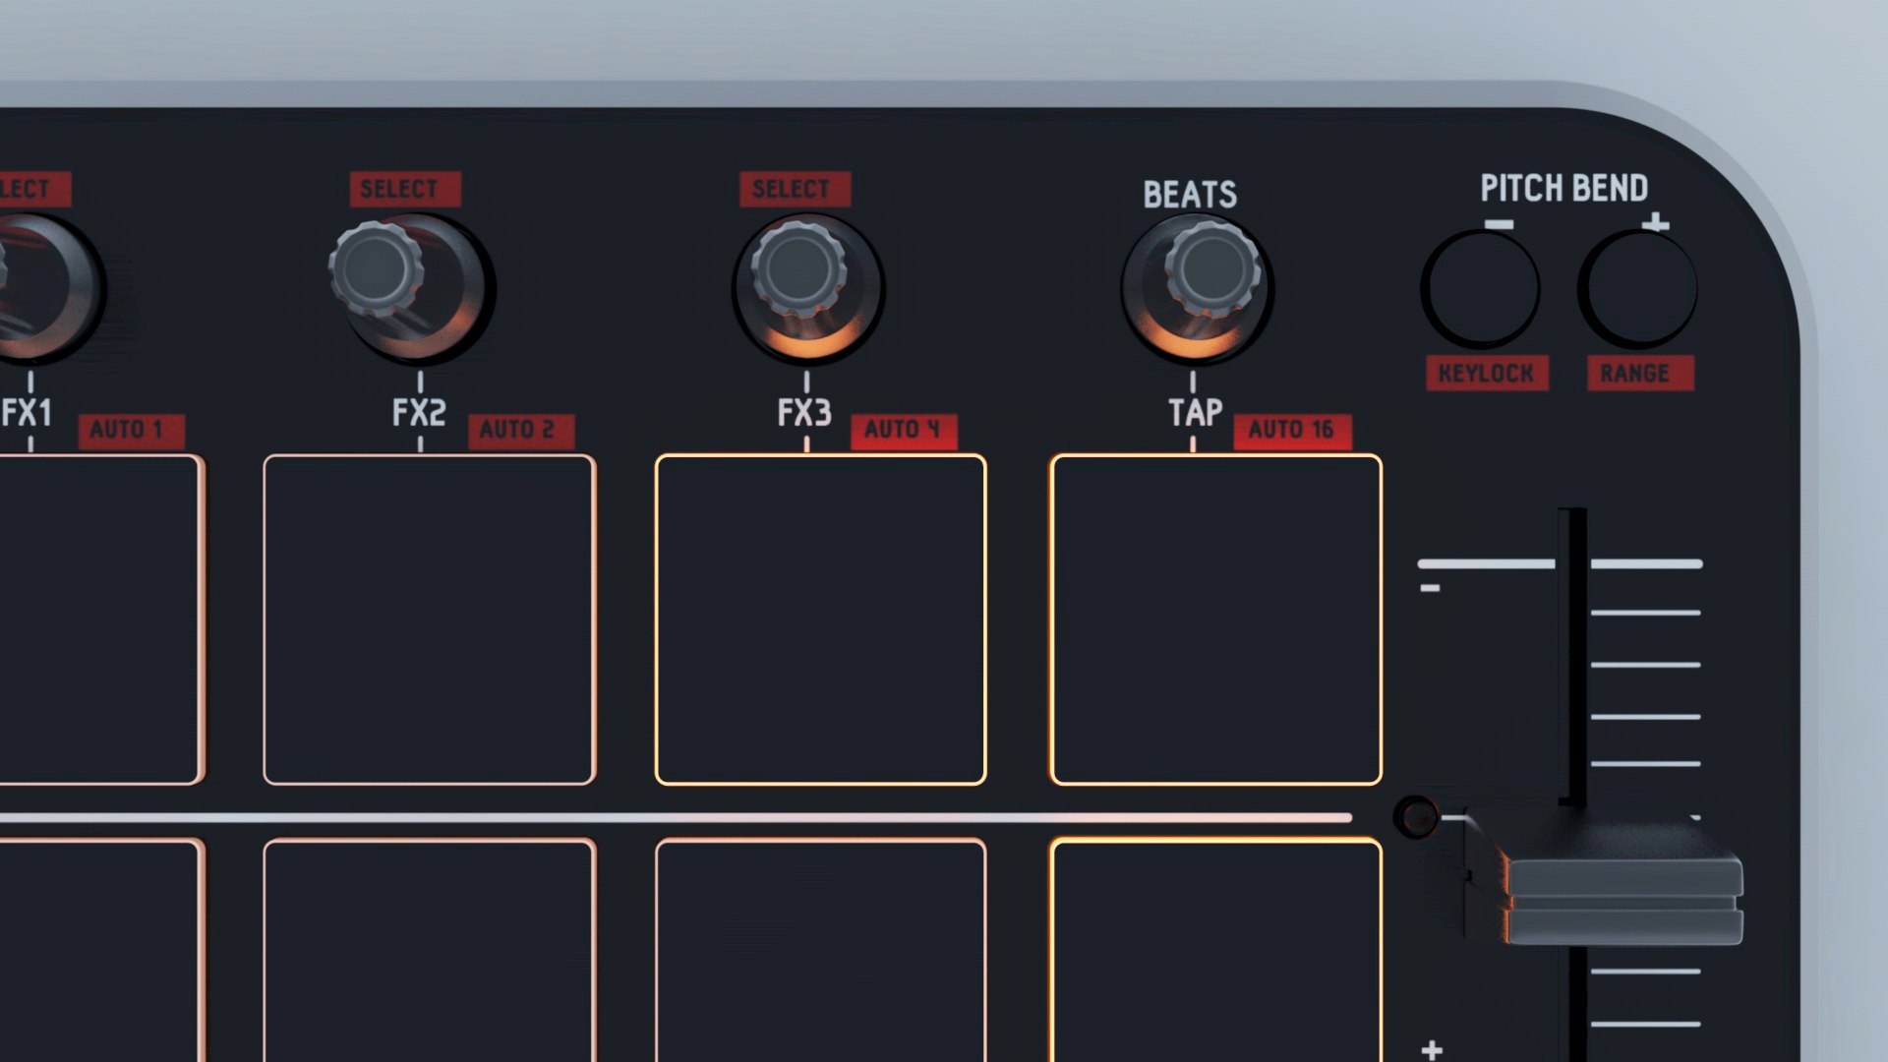
Task: Click the FX2 label
Action: [420, 412]
